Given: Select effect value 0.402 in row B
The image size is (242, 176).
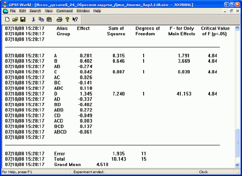Looking at the screenshot, I should 86,61.
